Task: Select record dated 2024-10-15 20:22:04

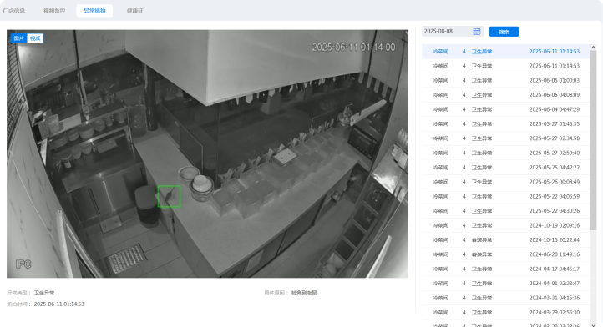Action: point(506,239)
